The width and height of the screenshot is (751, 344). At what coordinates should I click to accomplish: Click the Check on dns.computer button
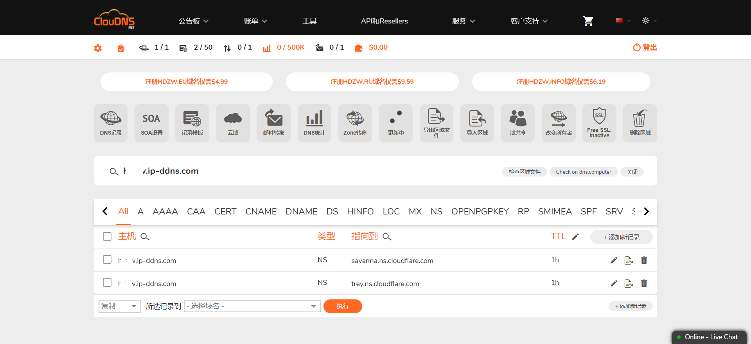[x=583, y=172]
